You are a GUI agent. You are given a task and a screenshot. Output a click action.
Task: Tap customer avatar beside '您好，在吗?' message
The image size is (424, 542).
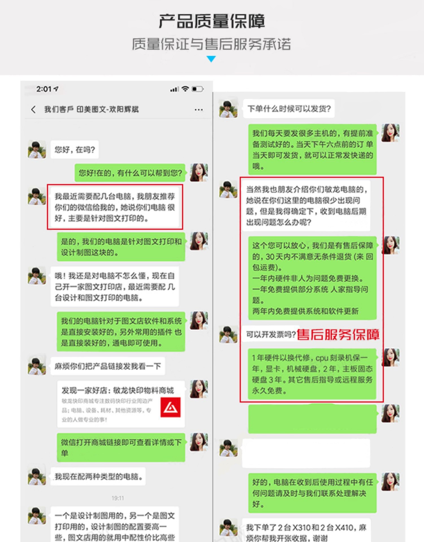pos(37,149)
